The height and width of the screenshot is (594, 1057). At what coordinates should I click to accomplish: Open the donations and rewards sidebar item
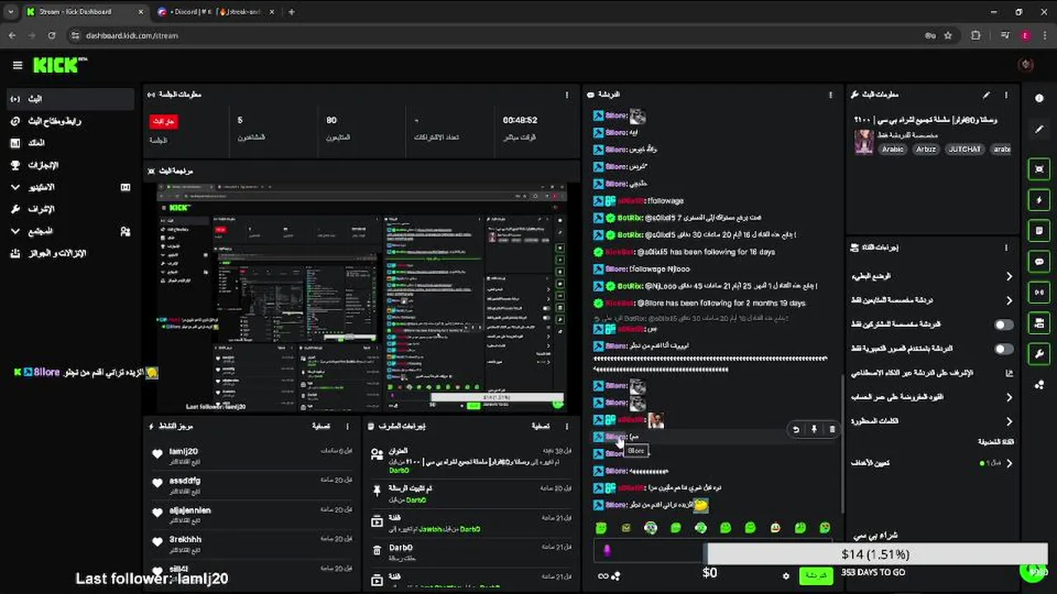click(70, 253)
